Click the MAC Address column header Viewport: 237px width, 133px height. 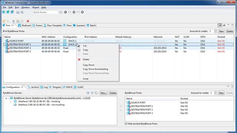point(49,37)
